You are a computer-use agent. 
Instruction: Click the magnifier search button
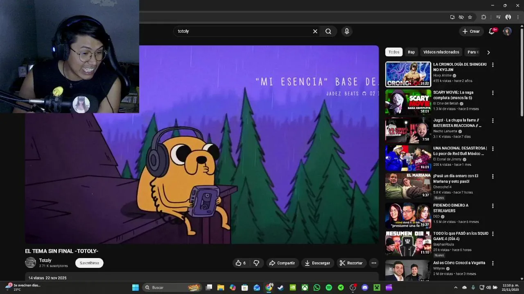click(x=328, y=31)
